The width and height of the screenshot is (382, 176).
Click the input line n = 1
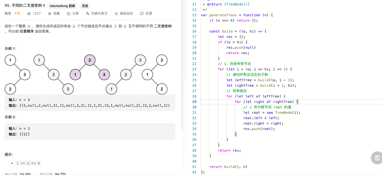pyautogui.click(x=19, y=129)
